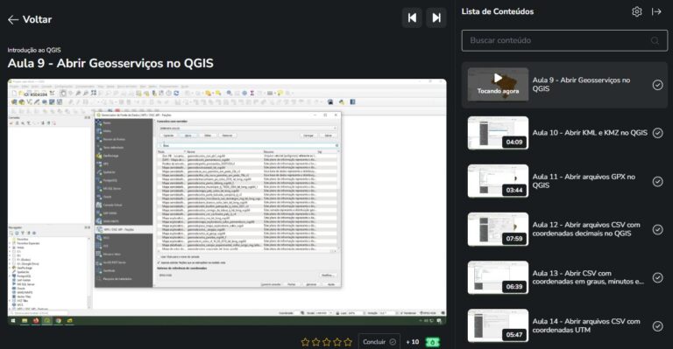Select WMS/WMTS in data source sidebar

click(x=124, y=221)
